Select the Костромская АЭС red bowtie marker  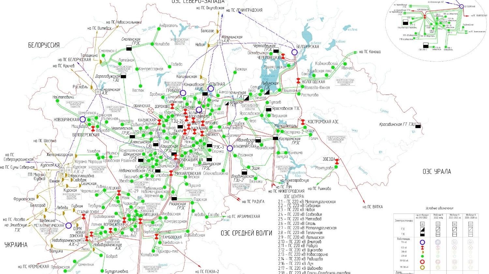(303, 122)
